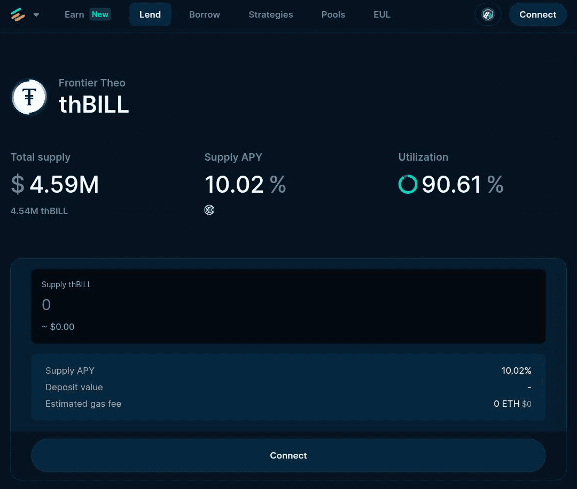Click the Euler logo in the header
Image resolution: width=577 pixels, height=489 pixels.
coord(18,15)
